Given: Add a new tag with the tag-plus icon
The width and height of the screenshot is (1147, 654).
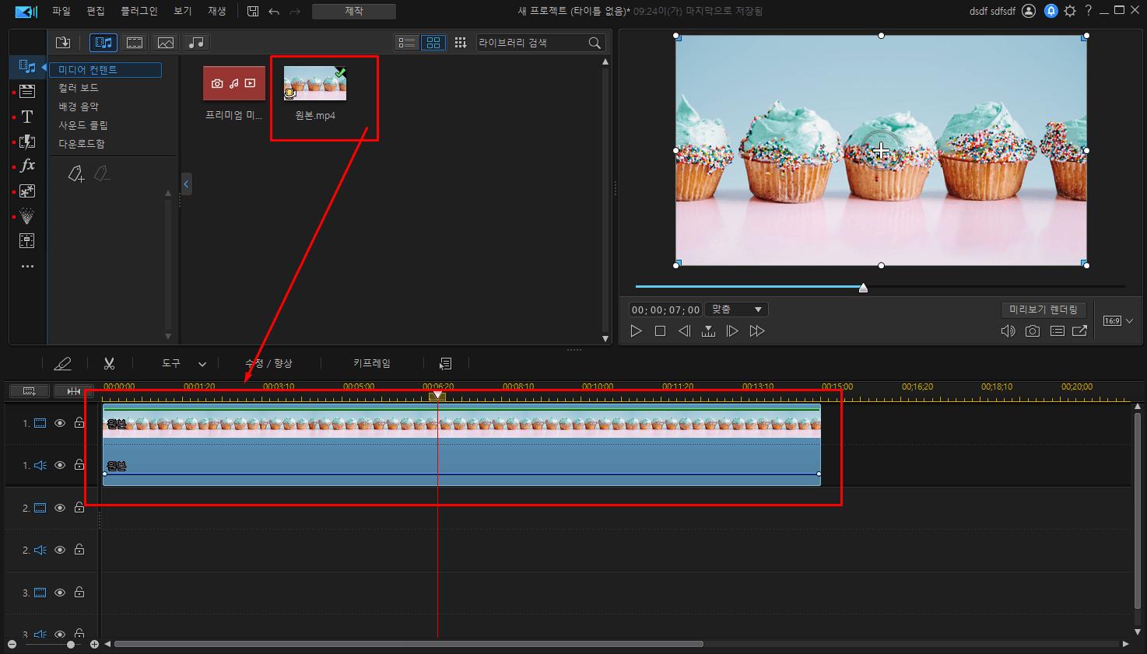Looking at the screenshot, I should click(x=75, y=173).
